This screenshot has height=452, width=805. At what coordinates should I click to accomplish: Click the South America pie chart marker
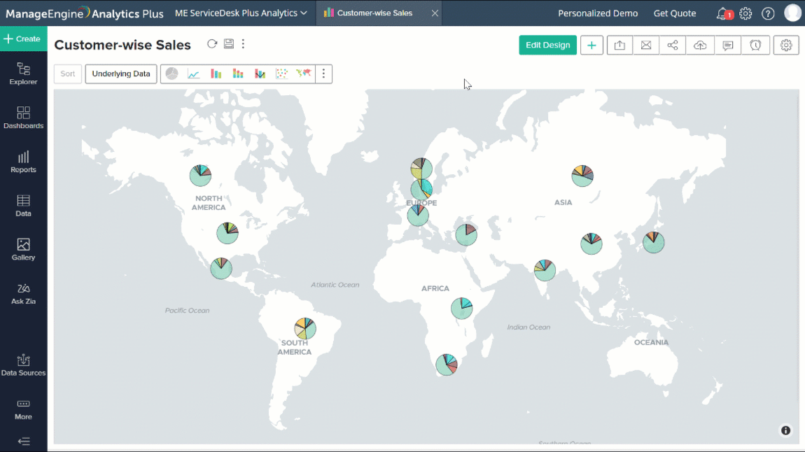click(x=305, y=328)
